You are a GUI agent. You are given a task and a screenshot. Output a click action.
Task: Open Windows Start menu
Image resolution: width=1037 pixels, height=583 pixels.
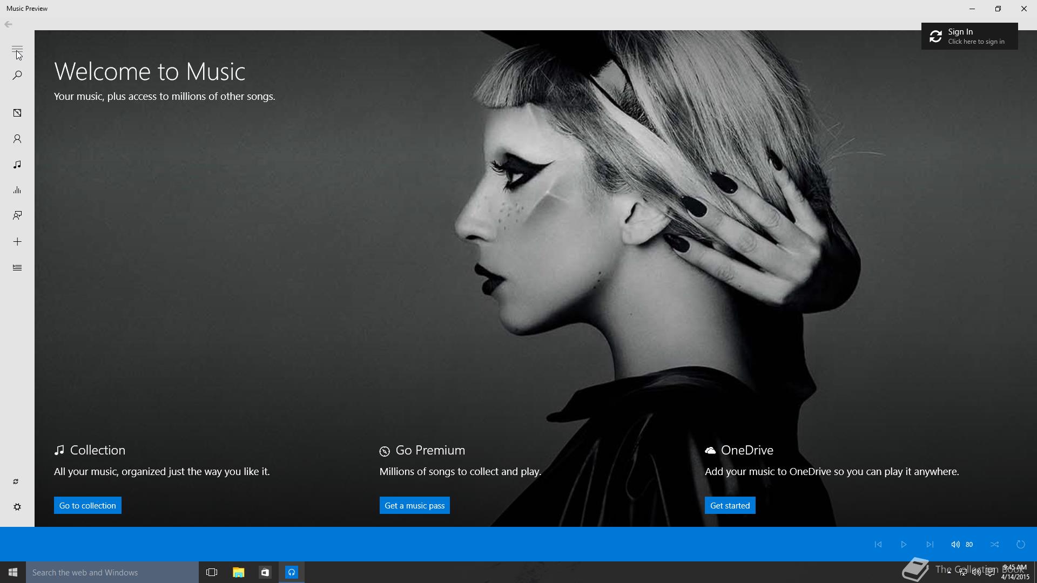pyautogui.click(x=13, y=572)
